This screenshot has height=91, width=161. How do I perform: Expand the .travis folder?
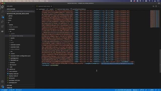click(10, 18)
